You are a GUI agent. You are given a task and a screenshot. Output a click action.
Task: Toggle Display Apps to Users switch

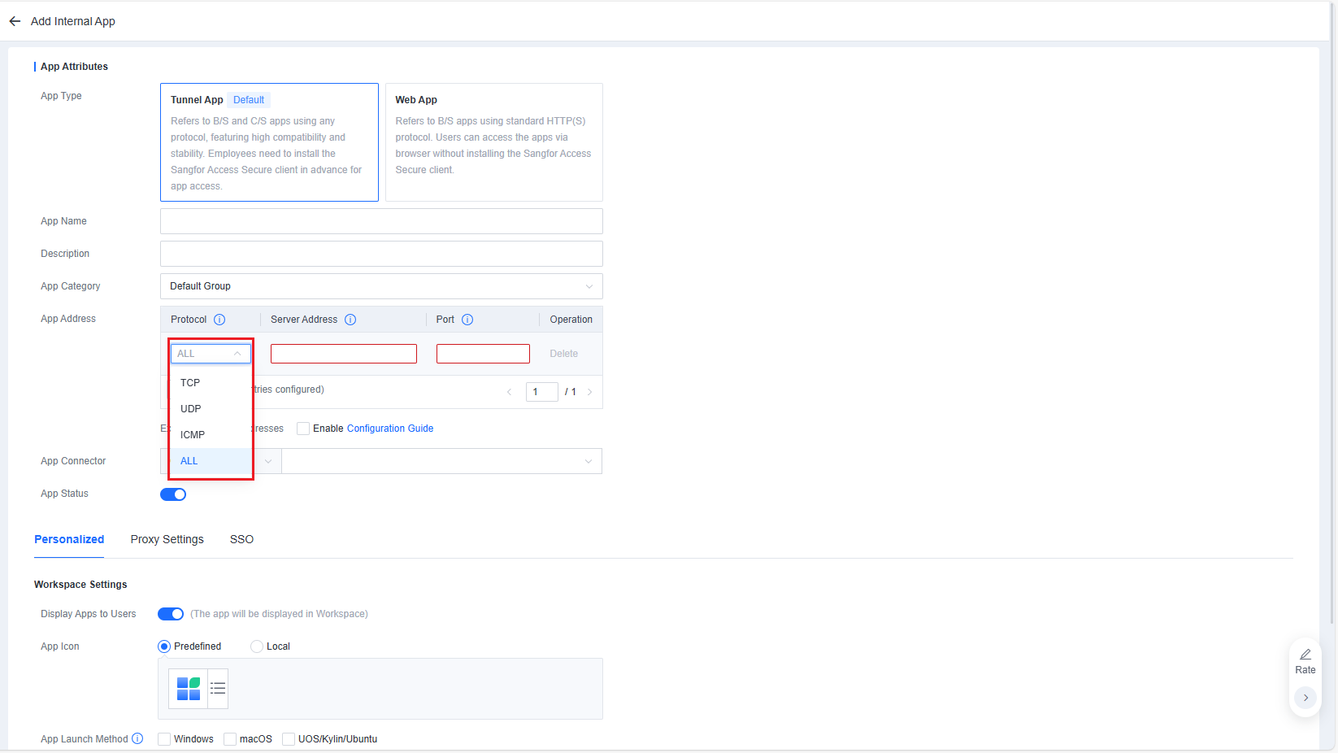point(171,614)
